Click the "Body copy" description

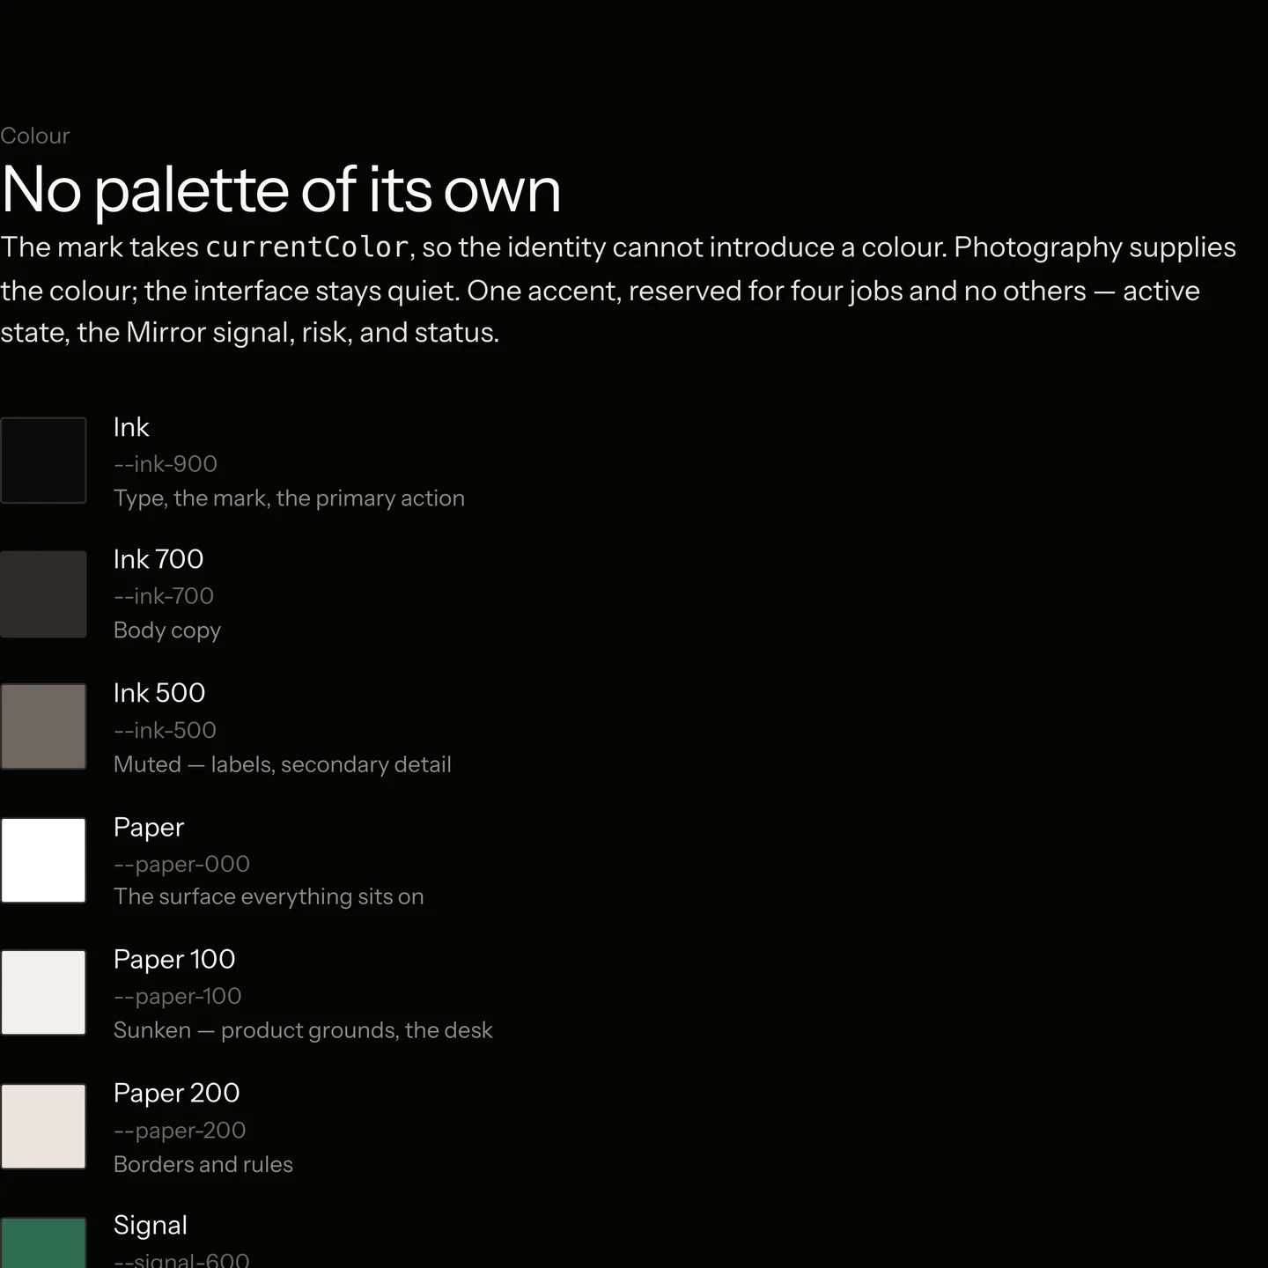pos(167,630)
